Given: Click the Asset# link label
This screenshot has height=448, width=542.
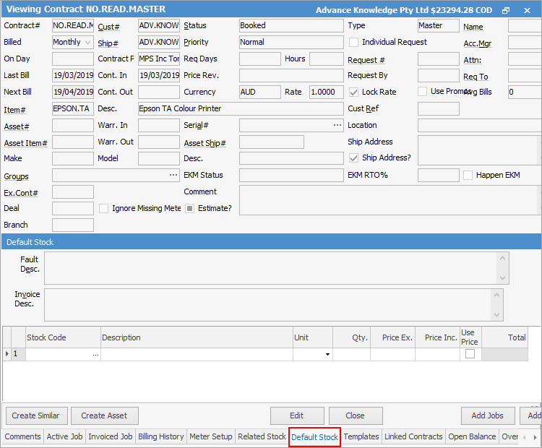Looking at the screenshot, I should (17, 126).
